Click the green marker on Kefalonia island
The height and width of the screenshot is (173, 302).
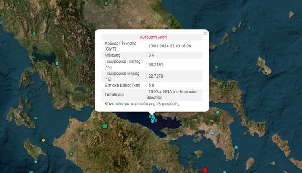click(35, 118)
